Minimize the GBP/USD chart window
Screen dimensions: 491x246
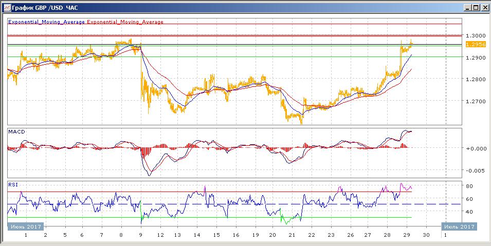[466, 8]
